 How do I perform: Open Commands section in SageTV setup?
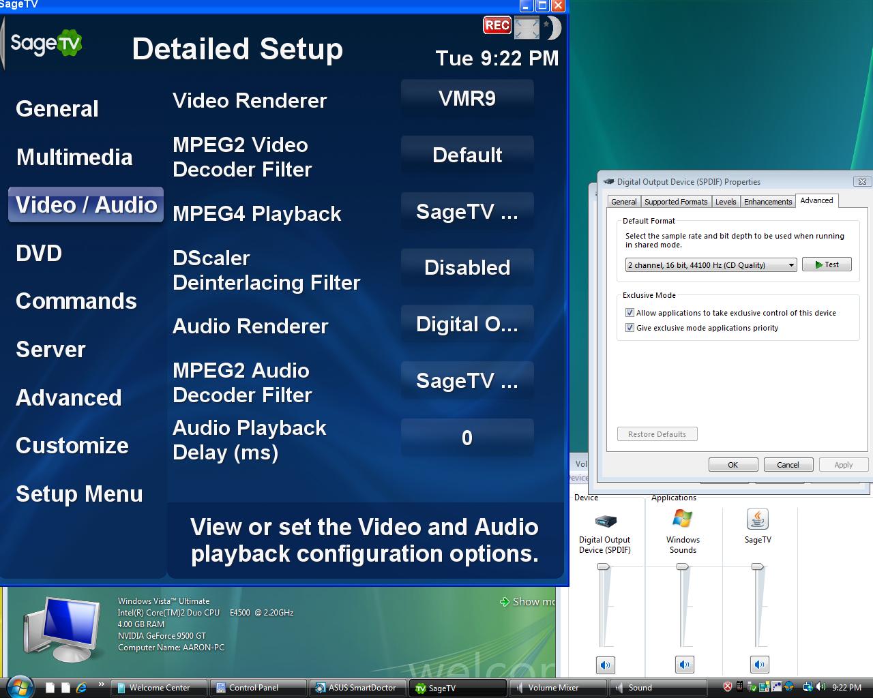coord(76,301)
